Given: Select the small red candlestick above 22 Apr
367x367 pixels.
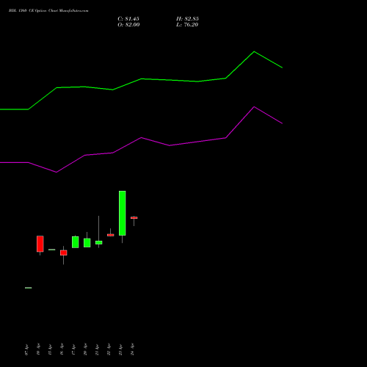Looking at the screenshot, I should pyautogui.click(x=111, y=235).
